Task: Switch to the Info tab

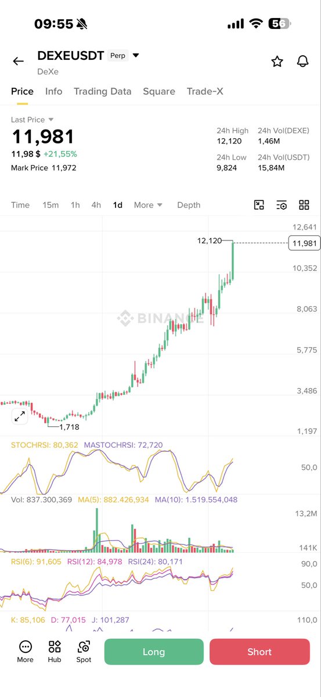Action: 54,91
